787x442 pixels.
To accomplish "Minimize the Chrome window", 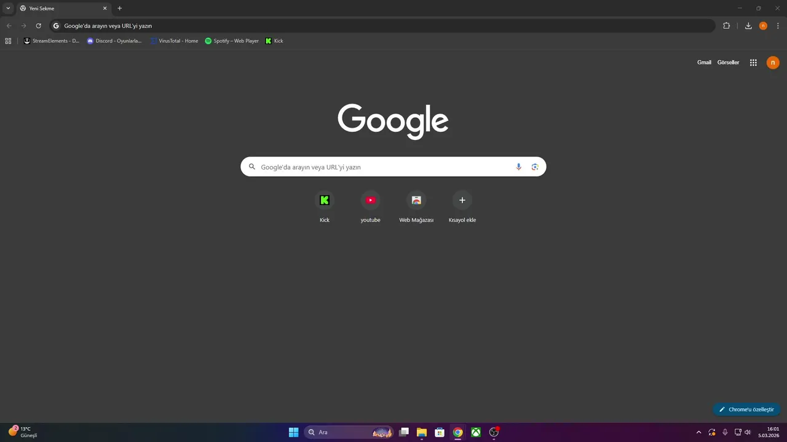I will [739, 9].
